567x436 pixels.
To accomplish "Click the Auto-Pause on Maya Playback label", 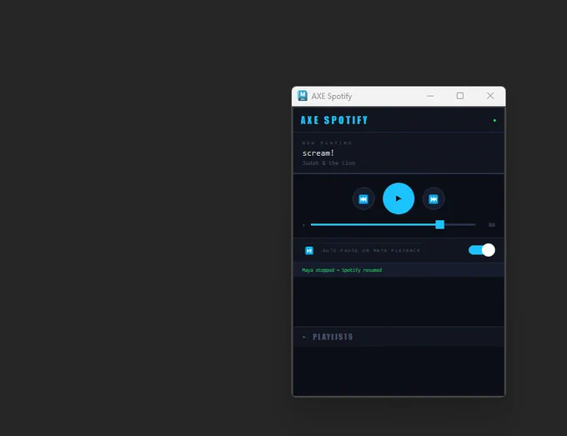I will click(x=371, y=250).
